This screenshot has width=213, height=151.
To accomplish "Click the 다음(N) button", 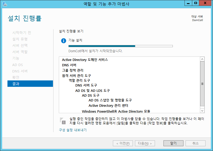I will tap(145, 143).
